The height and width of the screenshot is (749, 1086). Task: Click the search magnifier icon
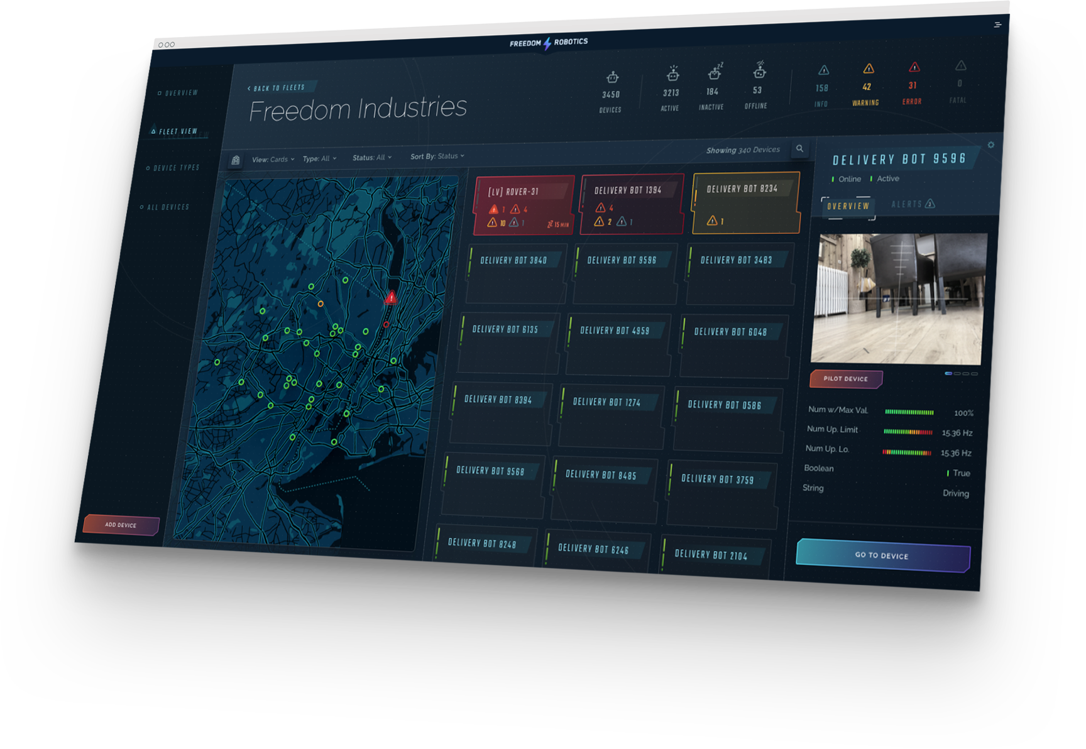click(x=799, y=149)
